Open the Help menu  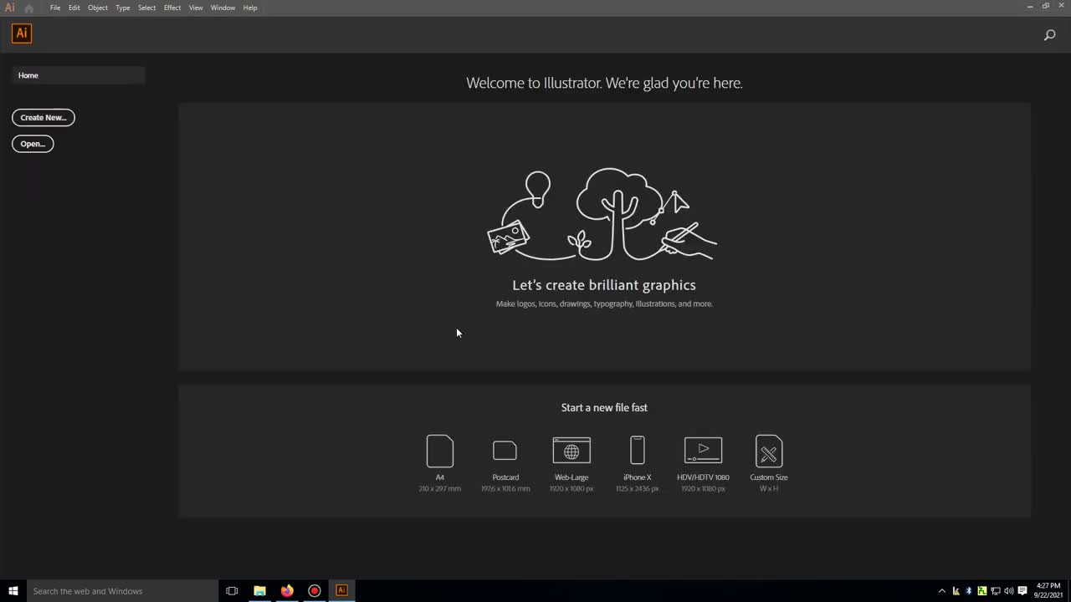250,8
